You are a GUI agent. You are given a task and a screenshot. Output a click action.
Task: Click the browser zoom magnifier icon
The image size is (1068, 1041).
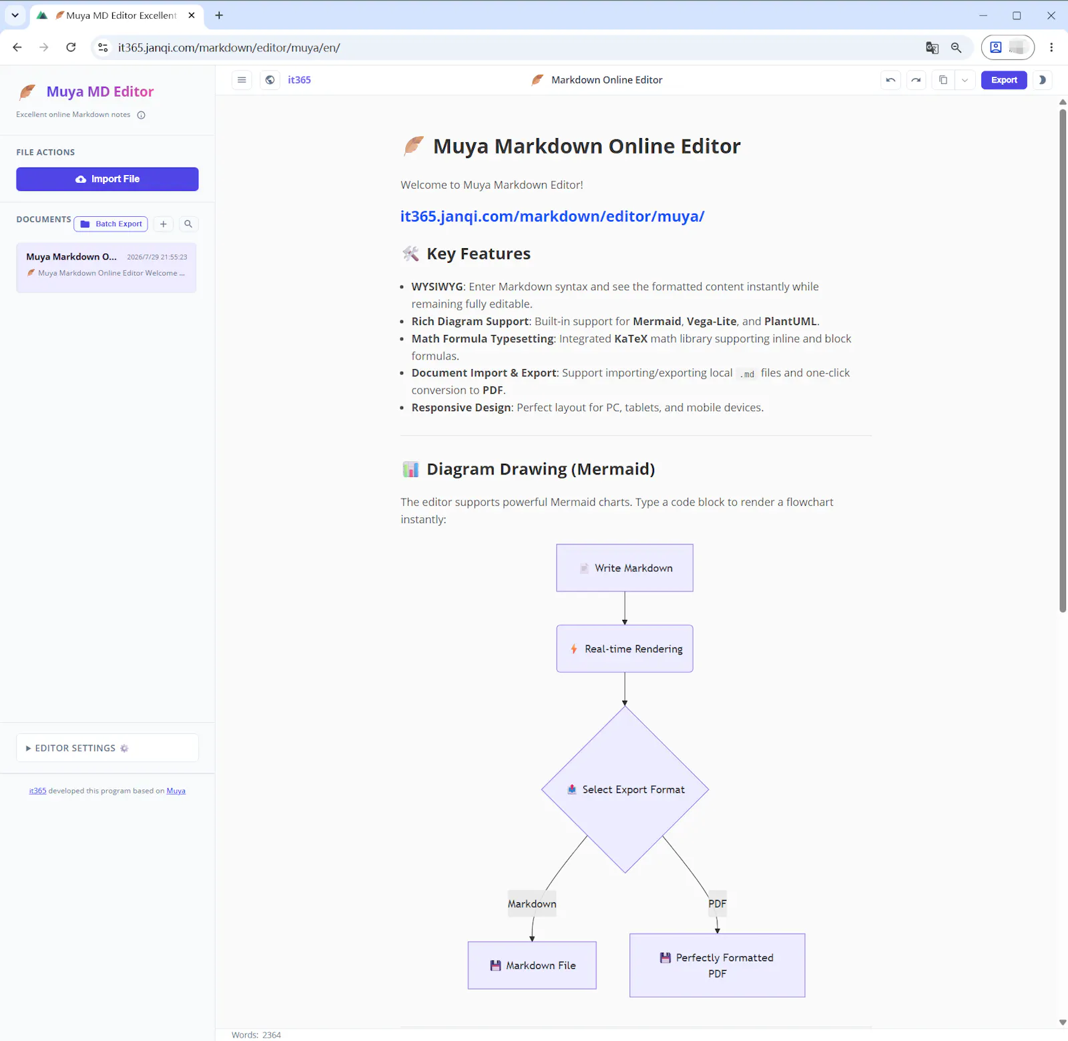956,47
